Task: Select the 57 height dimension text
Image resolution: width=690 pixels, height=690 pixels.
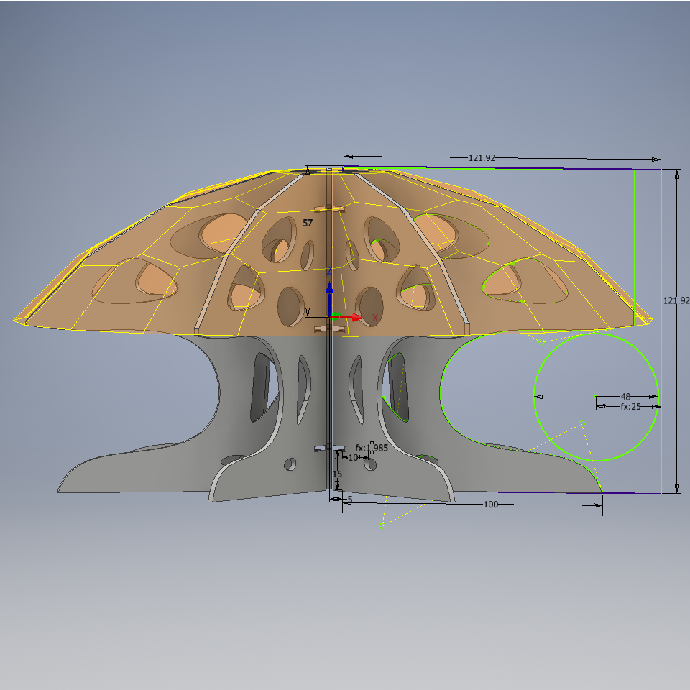Action: point(308,223)
